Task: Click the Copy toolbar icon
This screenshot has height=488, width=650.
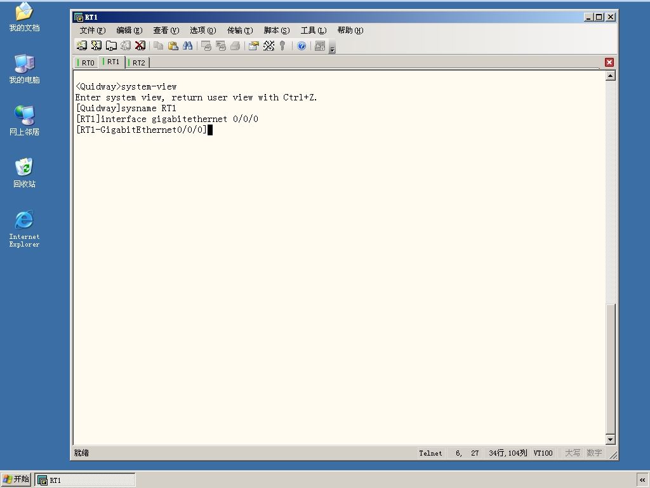Action: (x=158, y=46)
